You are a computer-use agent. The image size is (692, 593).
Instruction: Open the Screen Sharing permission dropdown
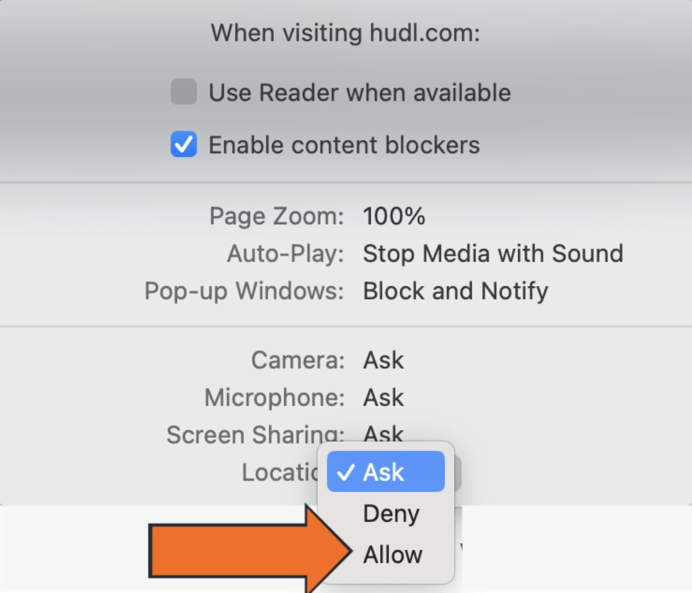(383, 435)
